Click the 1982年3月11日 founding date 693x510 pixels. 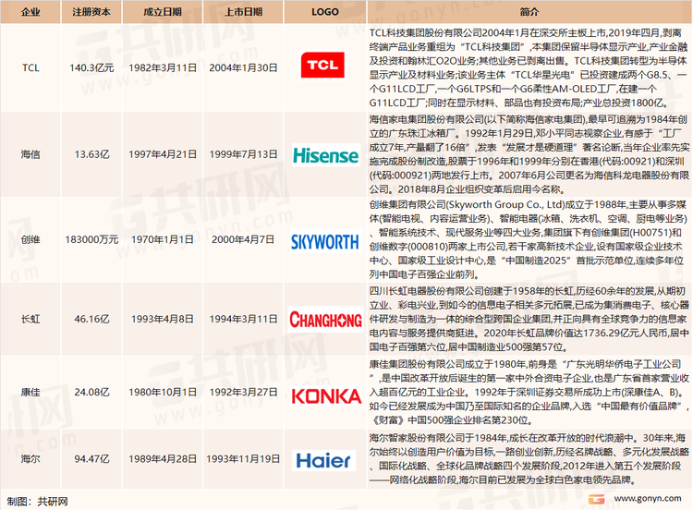(x=163, y=67)
